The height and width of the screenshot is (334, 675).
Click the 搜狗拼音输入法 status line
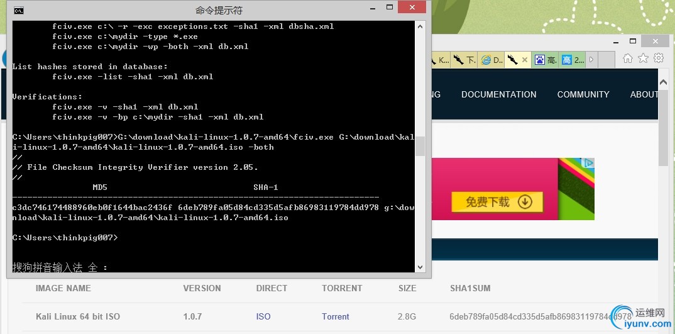pos(60,268)
